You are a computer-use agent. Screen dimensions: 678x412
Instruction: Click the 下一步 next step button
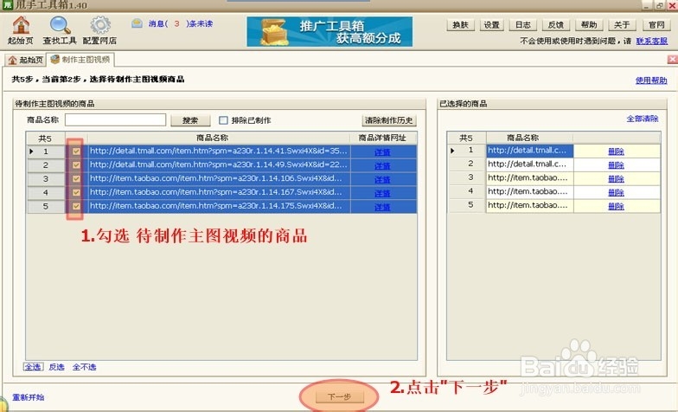point(339,396)
